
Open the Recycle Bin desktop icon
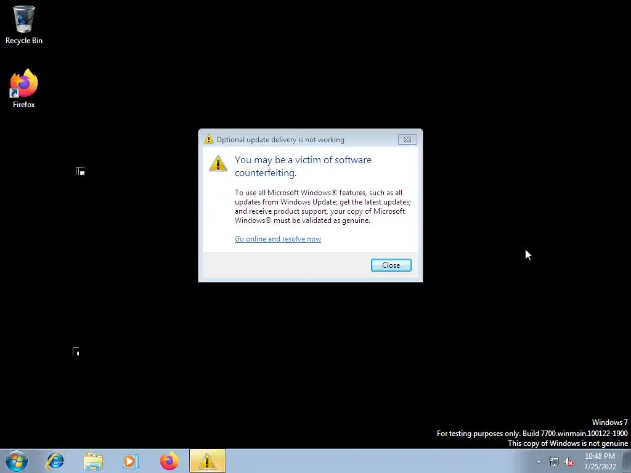click(24, 25)
